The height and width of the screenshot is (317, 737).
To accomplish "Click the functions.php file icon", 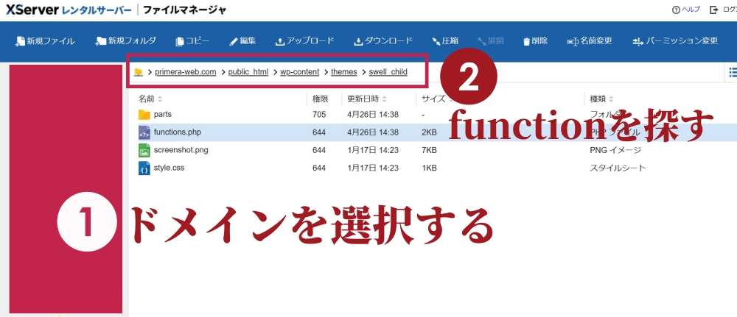I will (144, 132).
